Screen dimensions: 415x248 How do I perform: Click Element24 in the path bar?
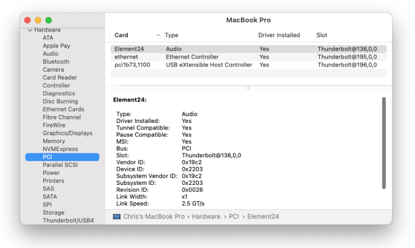(x=263, y=216)
